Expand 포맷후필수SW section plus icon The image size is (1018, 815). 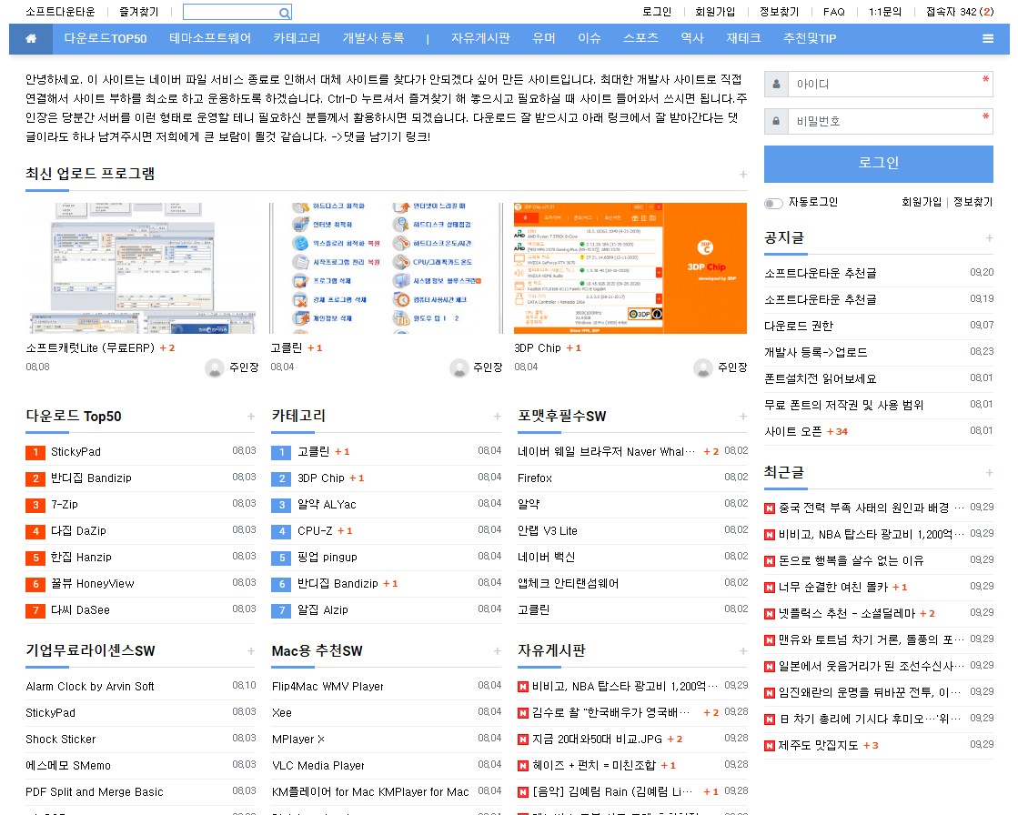click(x=742, y=417)
